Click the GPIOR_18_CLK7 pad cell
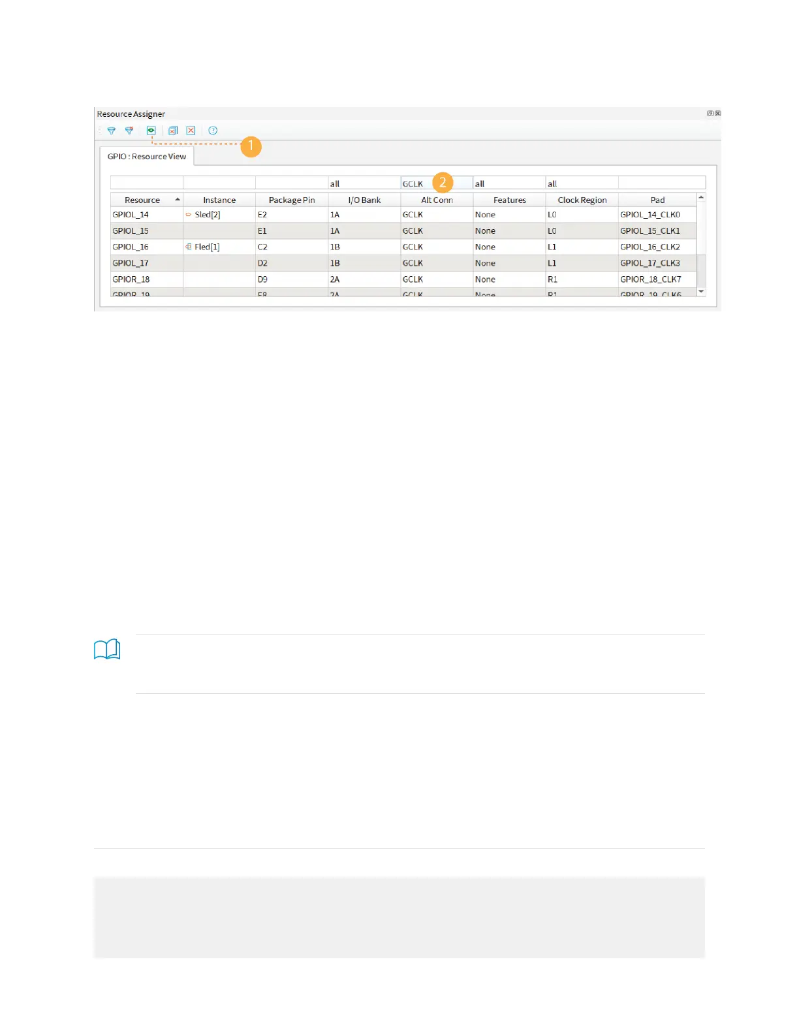Viewport: 799px width, 1034px height. 657,279
